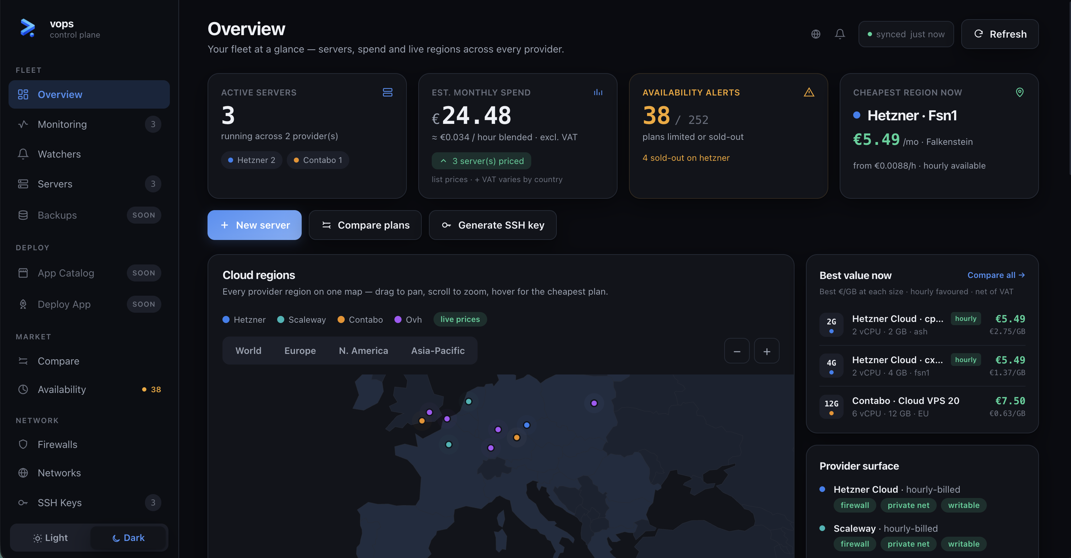Zoom in the map with plus button
Image resolution: width=1071 pixels, height=558 pixels.
pyautogui.click(x=767, y=351)
